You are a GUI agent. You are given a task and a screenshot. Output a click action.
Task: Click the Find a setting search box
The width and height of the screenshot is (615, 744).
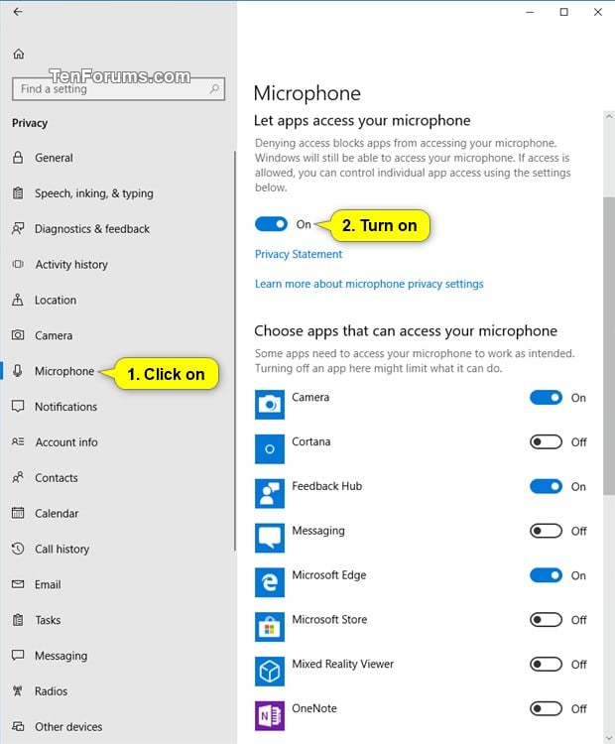pyautogui.click(x=119, y=88)
